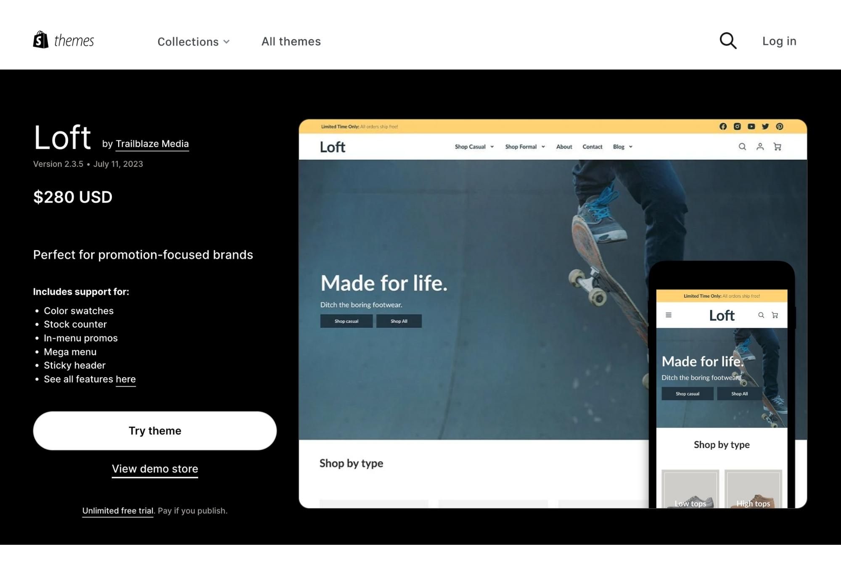The width and height of the screenshot is (841, 578).
Task: Click High tops thumbnail in mobile preview
Action: (753, 489)
